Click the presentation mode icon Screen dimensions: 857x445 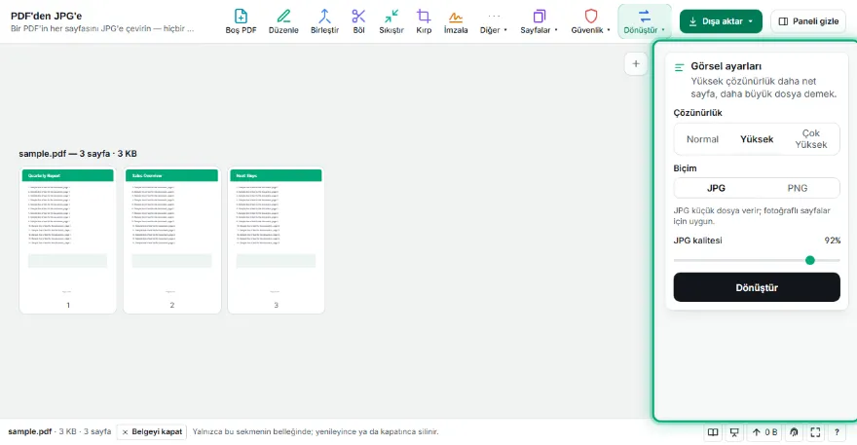point(734,432)
